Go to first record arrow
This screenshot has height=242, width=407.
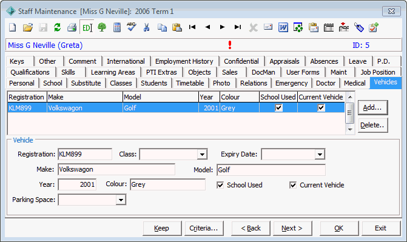(x=192, y=27)
